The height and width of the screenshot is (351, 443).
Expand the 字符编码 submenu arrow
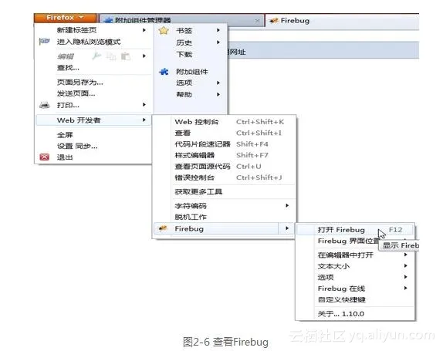[x=287, y=205]
